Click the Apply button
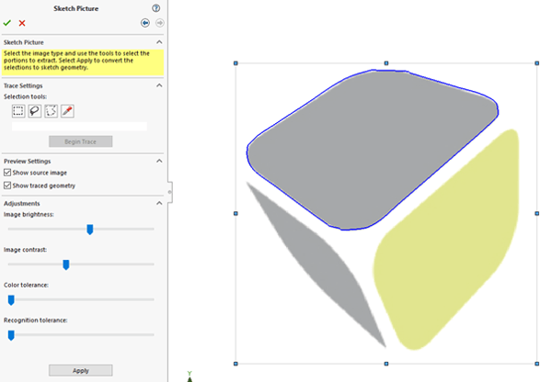Screen dimensions: 552x382 tap(81, 370)
